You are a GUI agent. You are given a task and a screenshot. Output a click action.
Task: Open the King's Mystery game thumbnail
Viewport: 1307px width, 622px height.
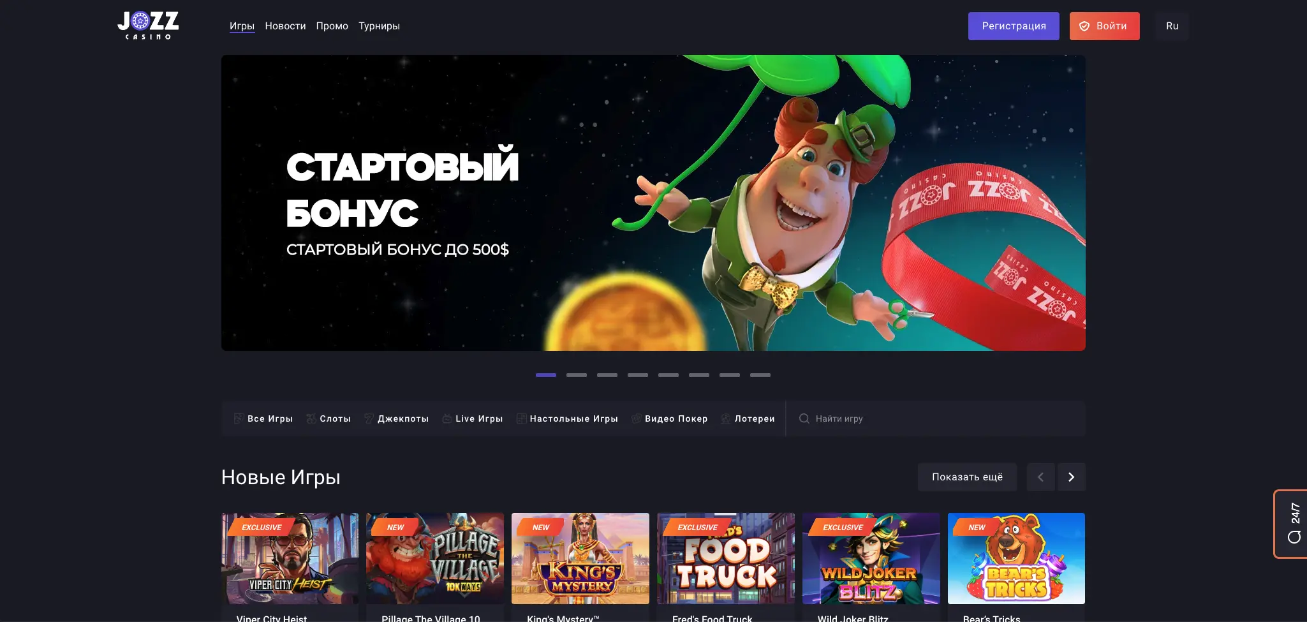[x=580, y=558]
